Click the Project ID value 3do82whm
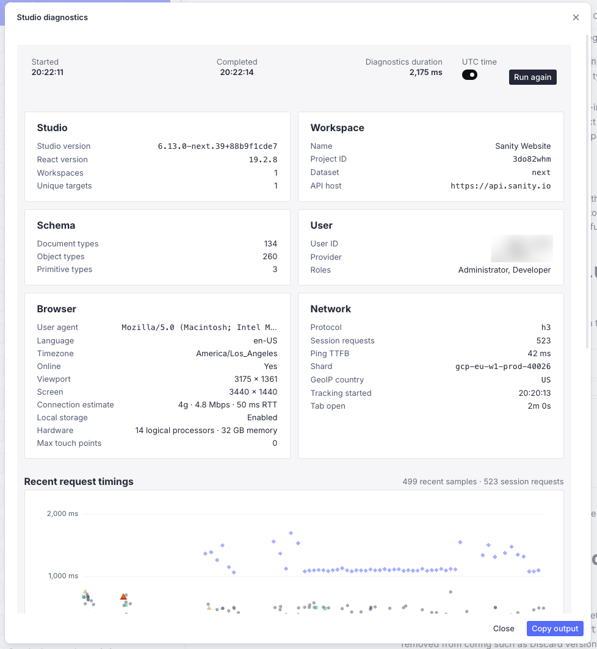The image size is (597, 649). (532, 159)
